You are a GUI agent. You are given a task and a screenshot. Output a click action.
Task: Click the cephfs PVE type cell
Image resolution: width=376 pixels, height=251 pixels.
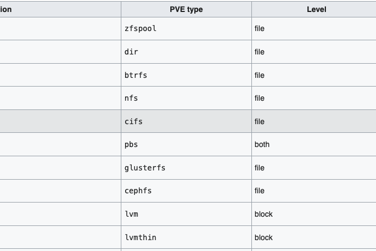[138, 191]
